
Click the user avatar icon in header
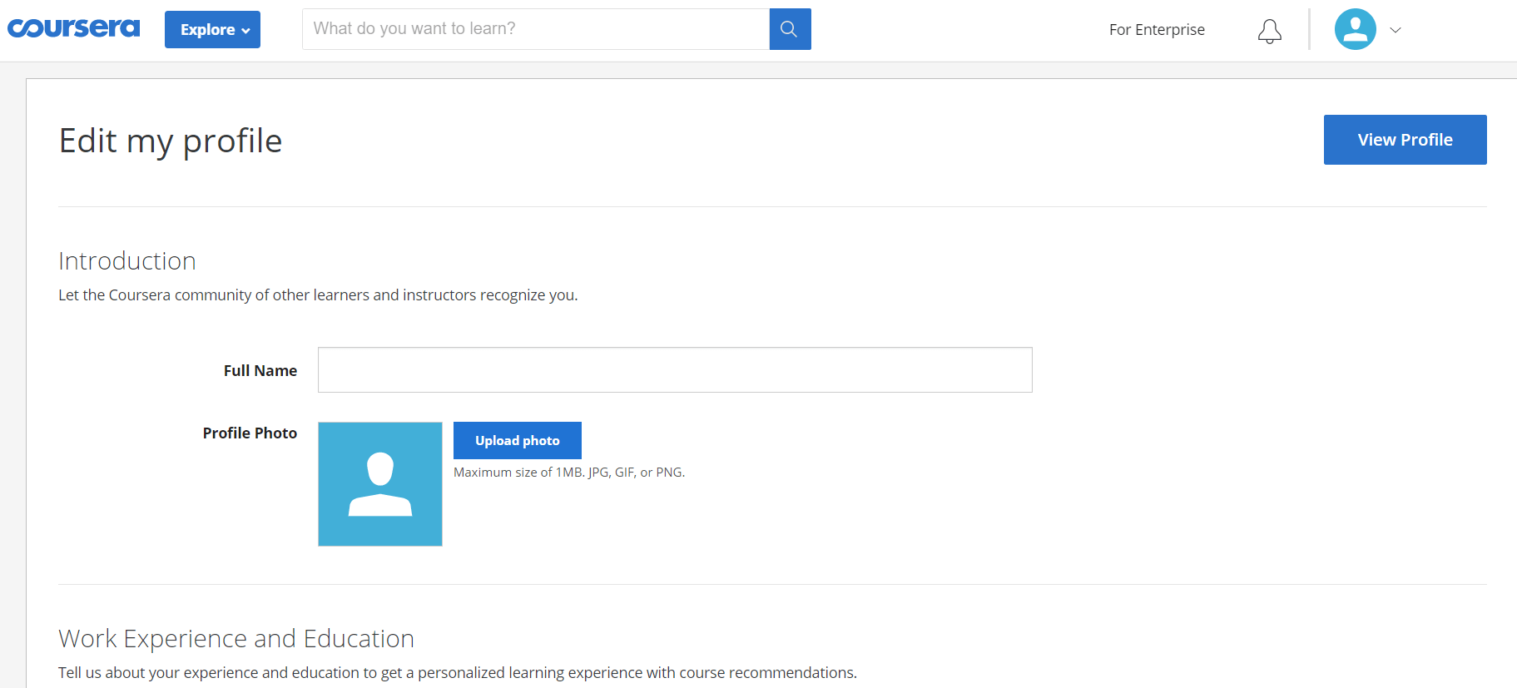[1355, 29]
